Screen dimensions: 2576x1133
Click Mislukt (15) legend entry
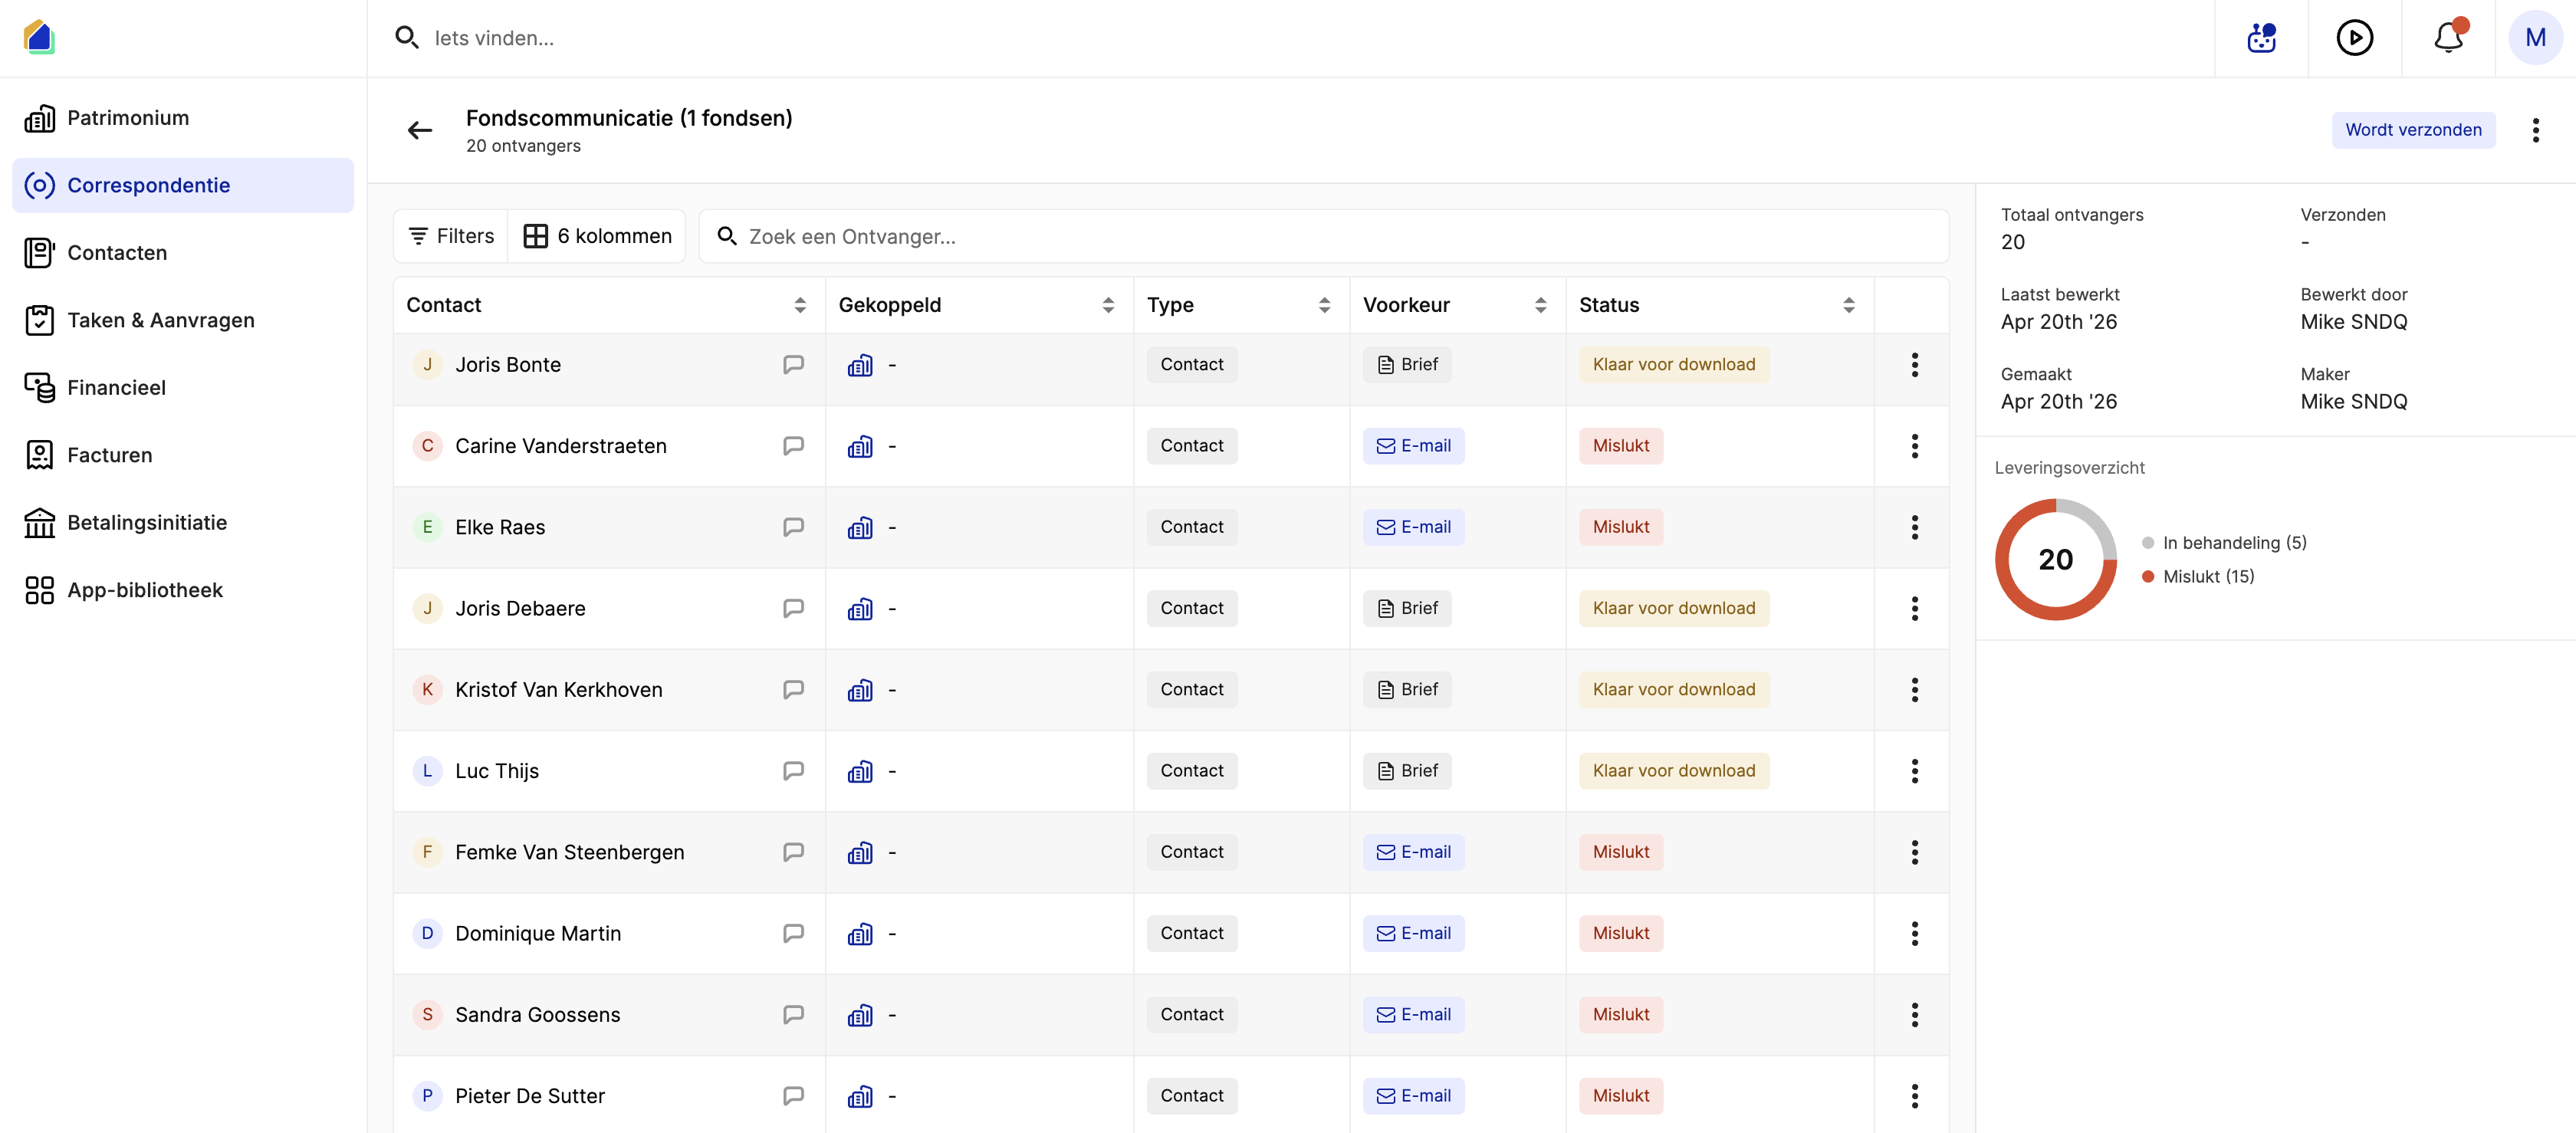(x=2198, y=577)
